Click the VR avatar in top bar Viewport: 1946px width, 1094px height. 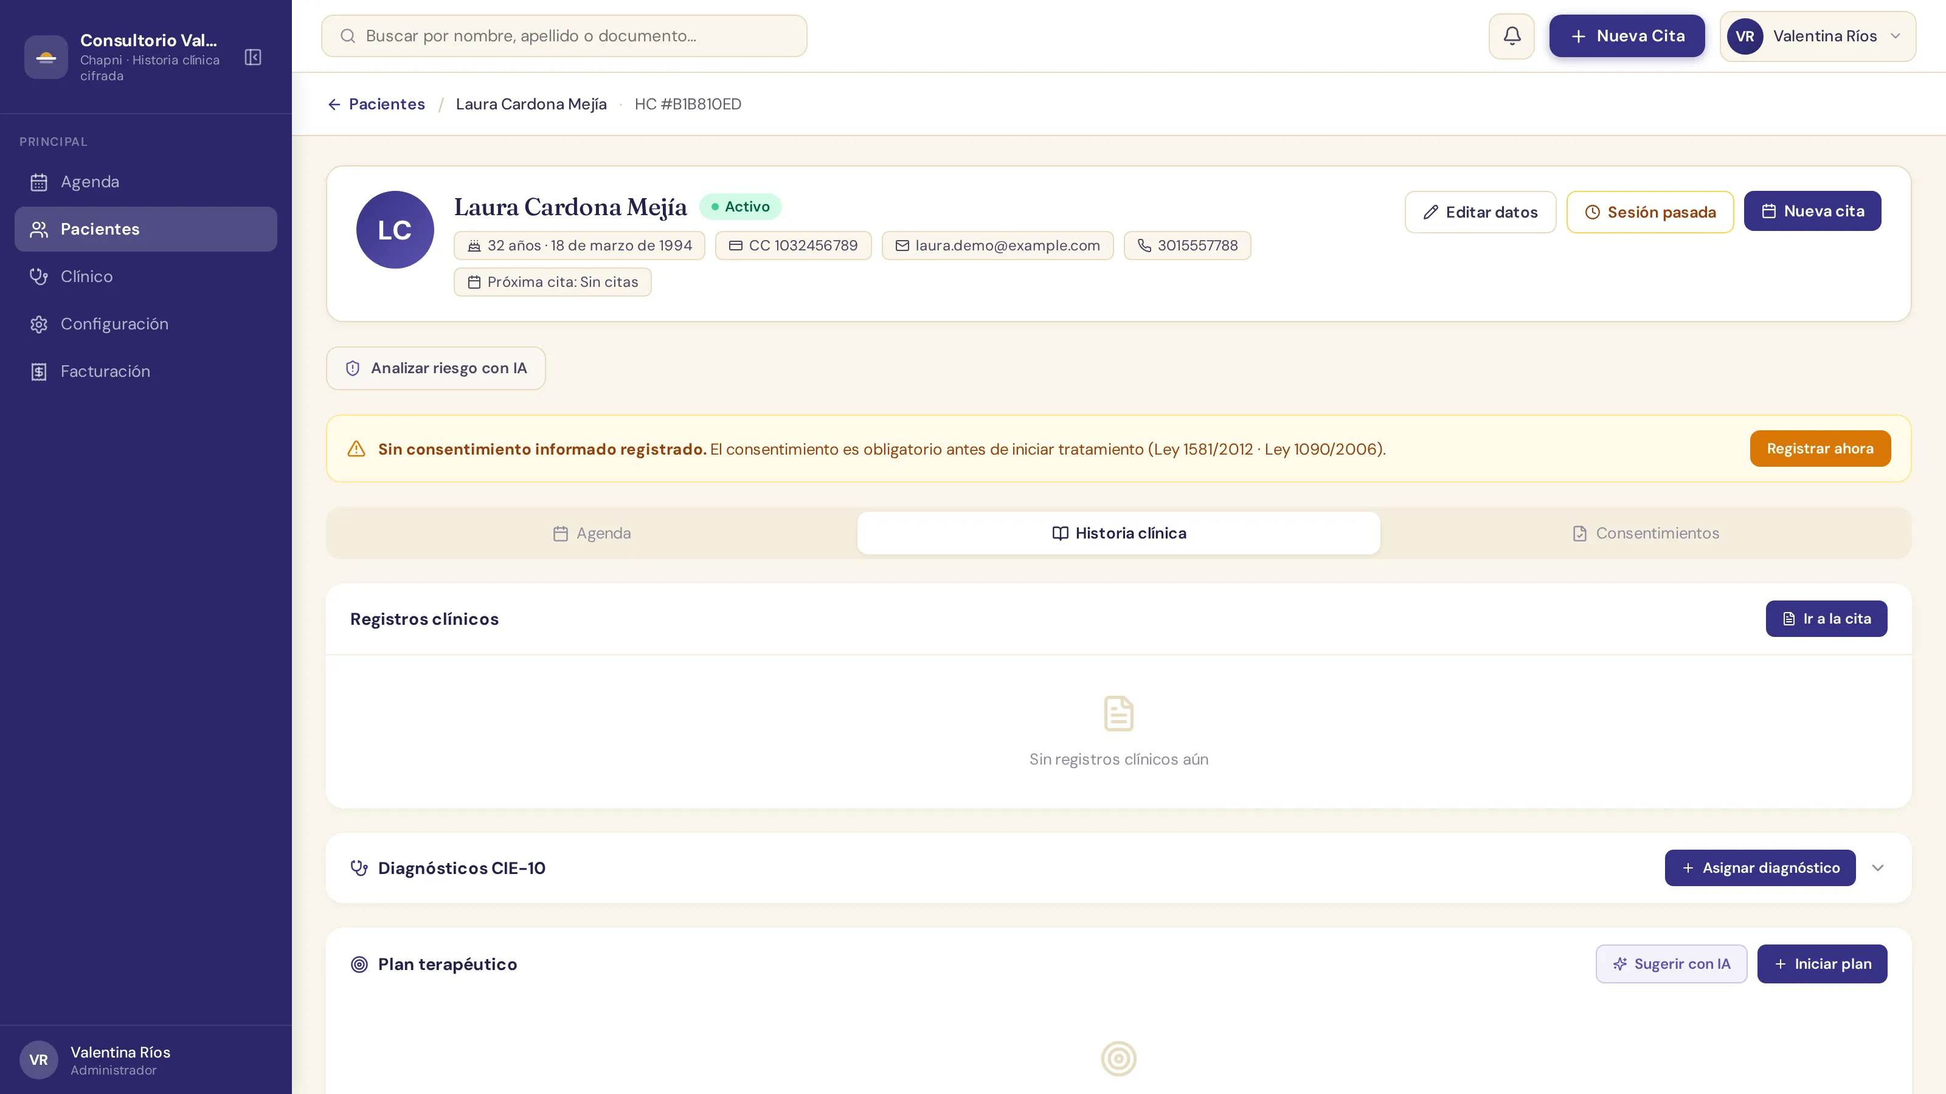coord(1745,35)
